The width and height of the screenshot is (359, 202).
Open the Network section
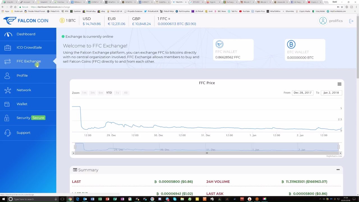28,90
